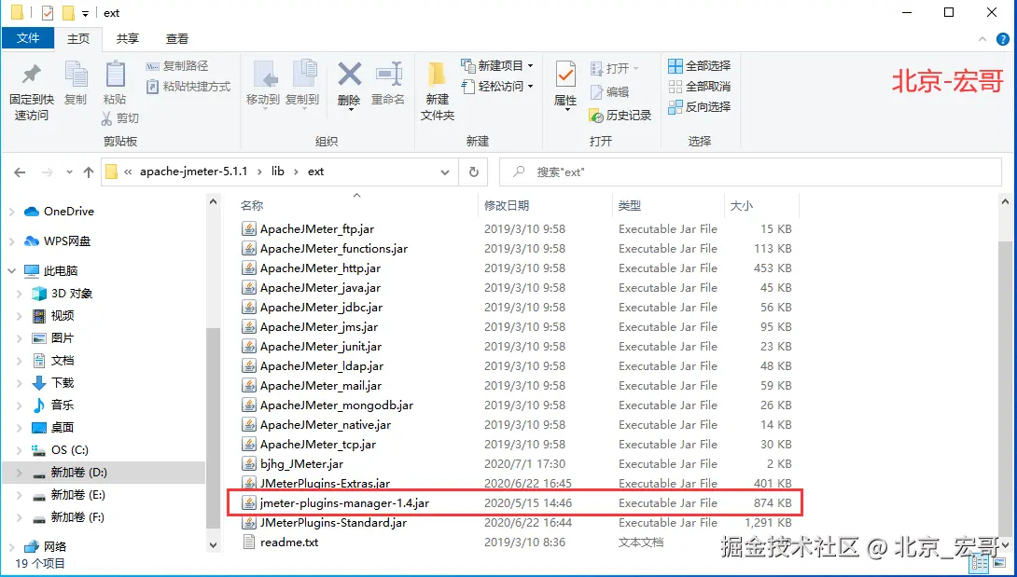Click the thumbnail view icon in status bar
This screenshot has height=577, width=1017.
[x=998, y=564]
